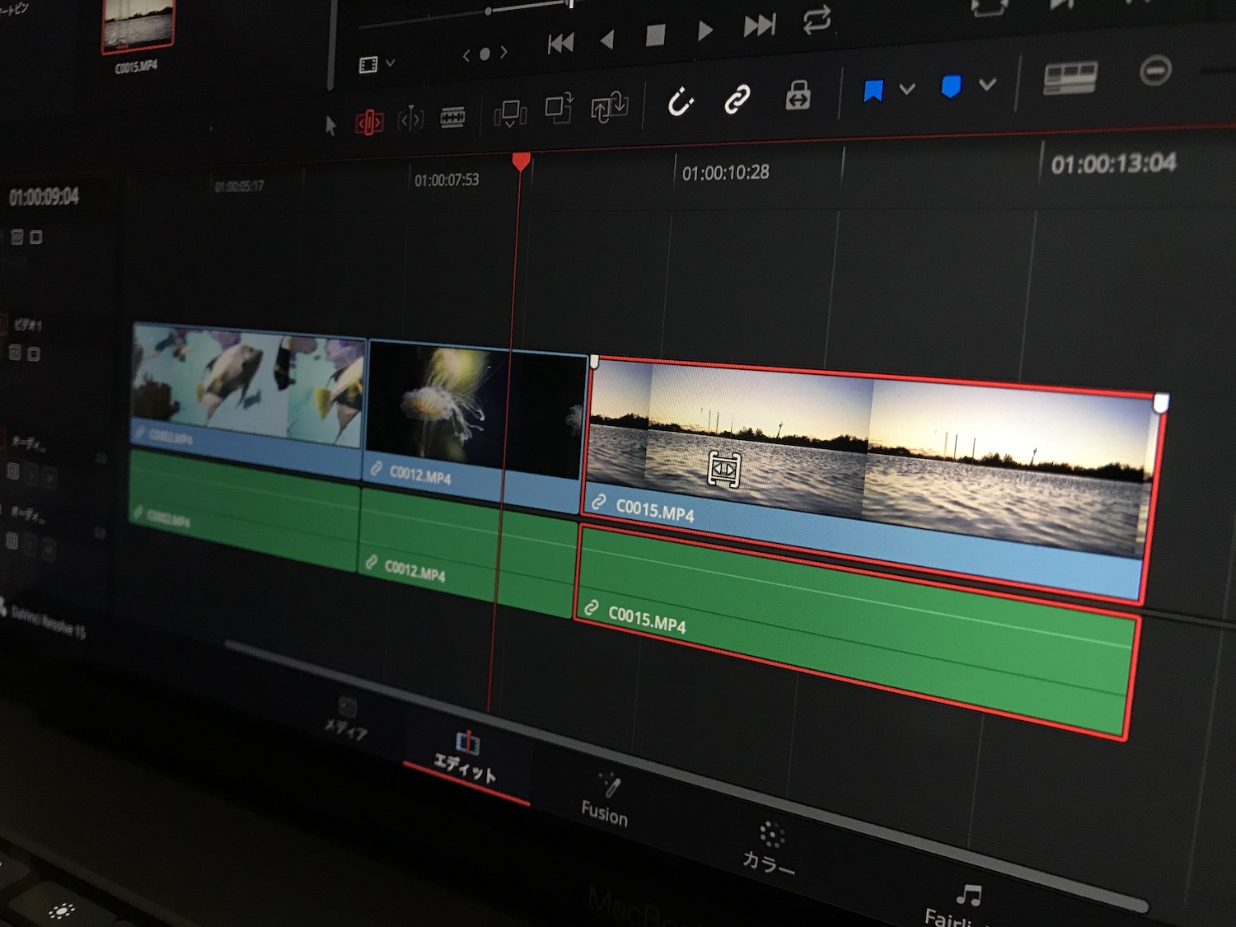Click the filmstrip viewer mode icon

368,64
